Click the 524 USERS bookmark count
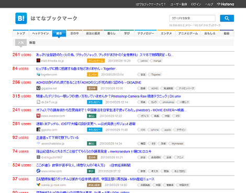This screenshot has height=193, width=246. [x=22, y=165]
